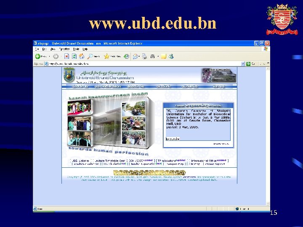Screen dimensions: 303x227
Task: Open the File menu
Action: point(37,49)
